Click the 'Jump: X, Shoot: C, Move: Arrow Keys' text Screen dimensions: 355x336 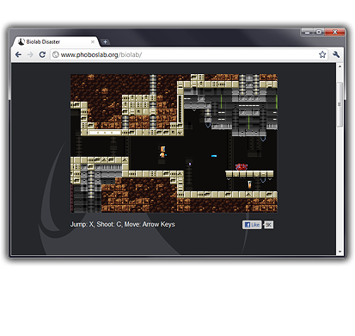click(x=123, y=224)
